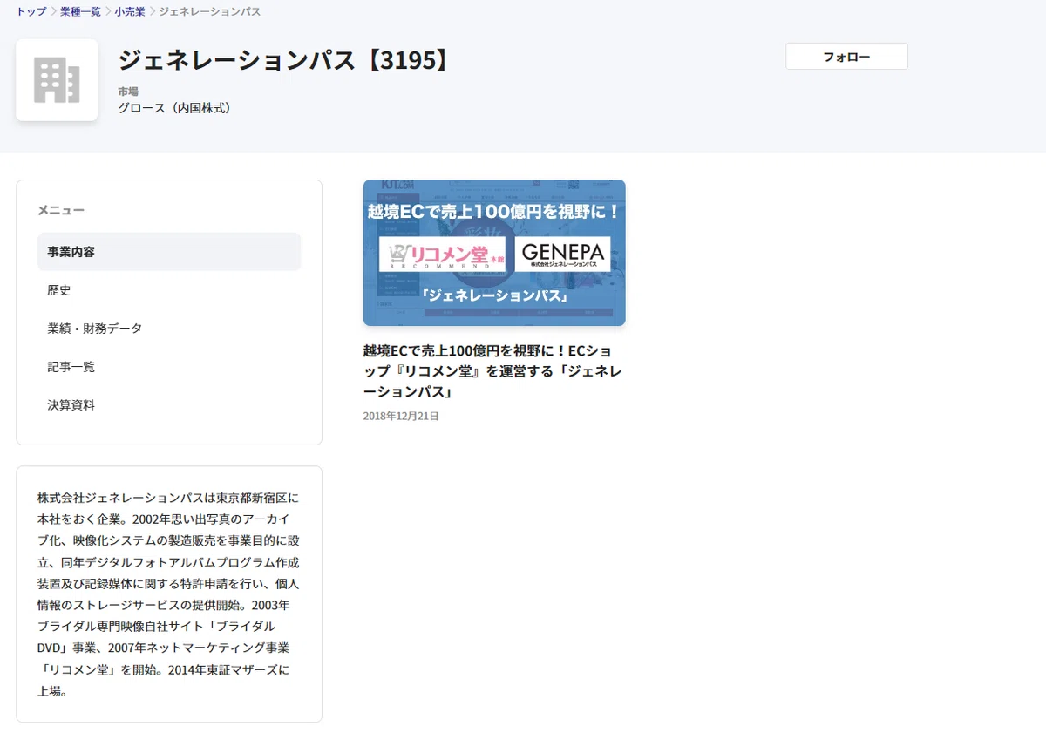1046x733 pixels.
Task: Open 業種一覧 breadcrumb link
Action: (x=80, y=11)
